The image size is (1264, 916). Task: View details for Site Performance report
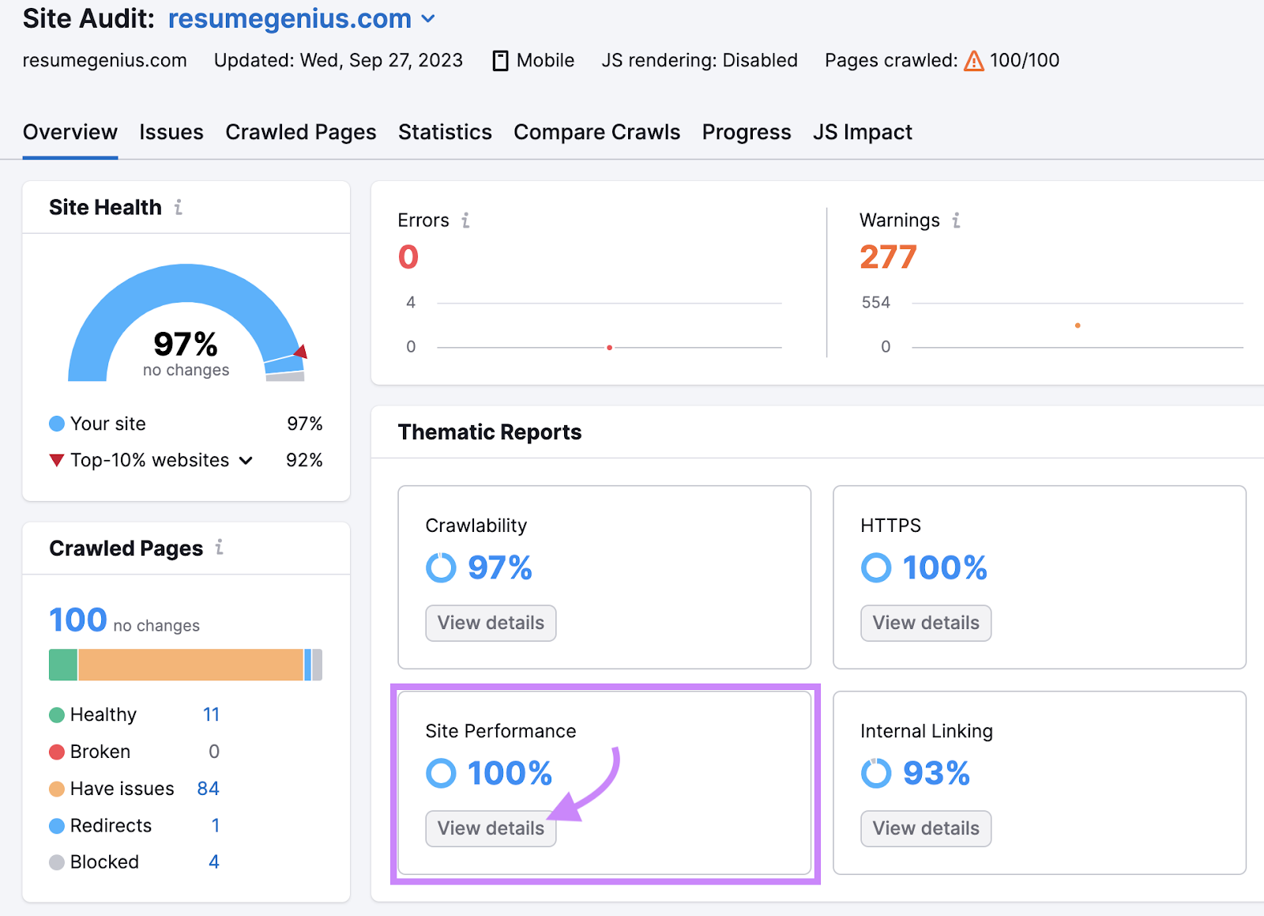[x=491, y=828]
